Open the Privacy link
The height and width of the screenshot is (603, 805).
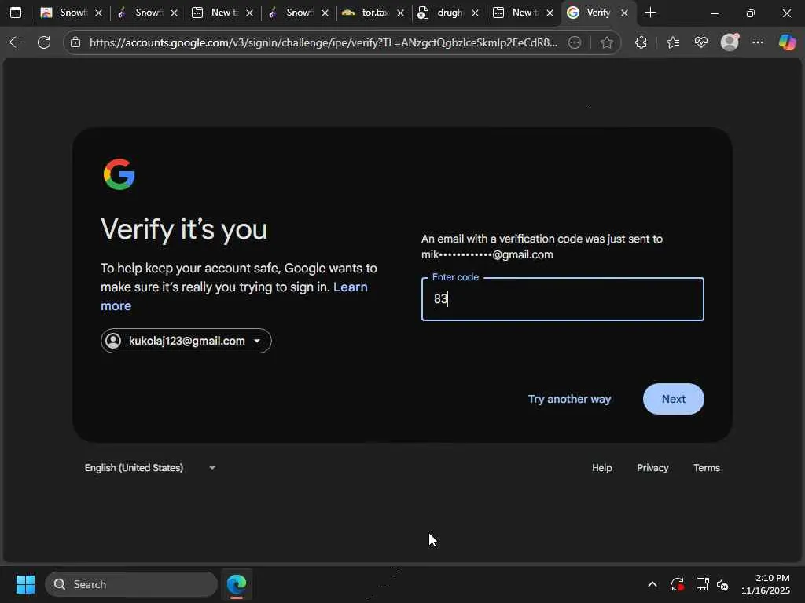point(652,468)
